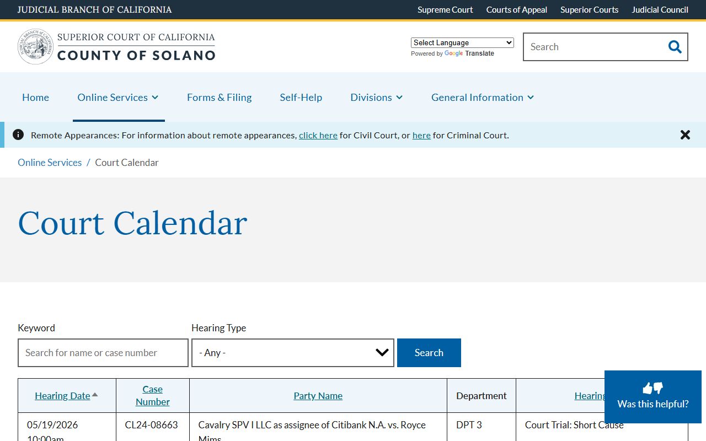This screenshot has height=441, width=706.
Task: Click the Hearing Date sort arrow
Action: click(95, 395)
